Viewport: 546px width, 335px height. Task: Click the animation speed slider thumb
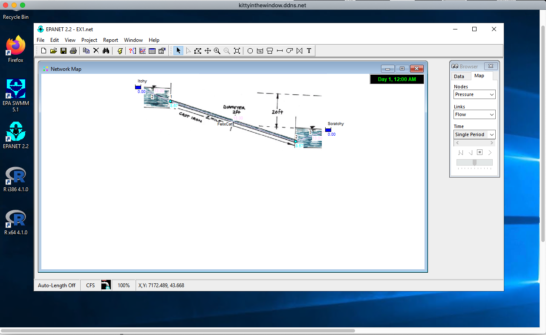coord(474,162)
